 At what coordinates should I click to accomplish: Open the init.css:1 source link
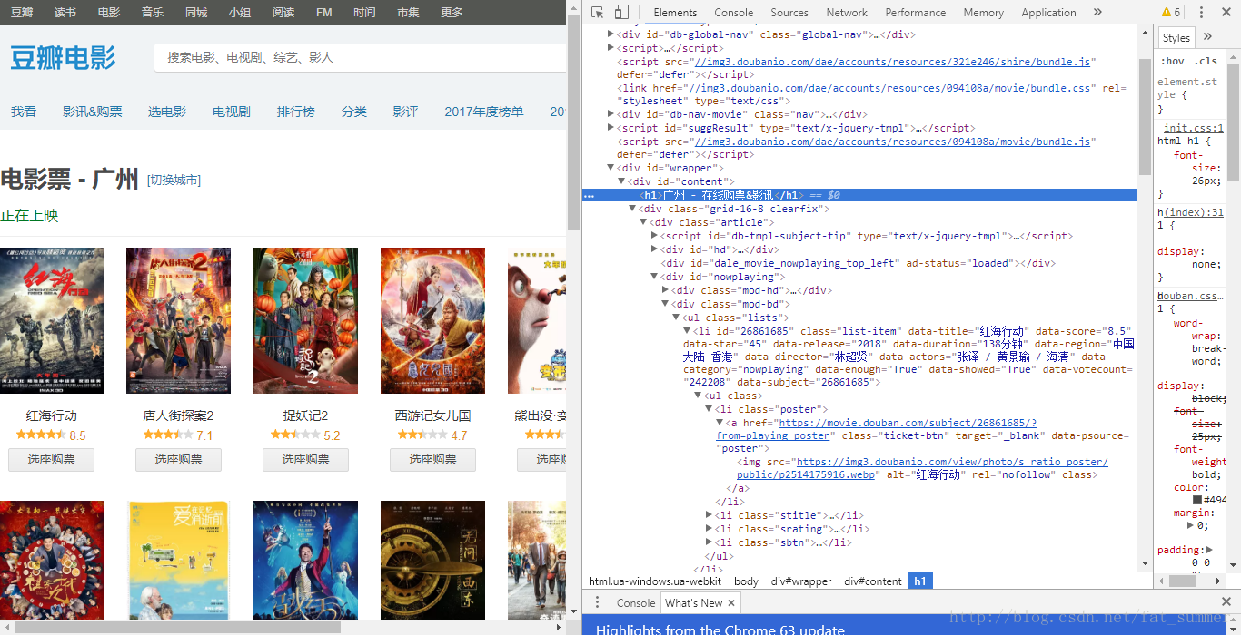(1194, 128)
